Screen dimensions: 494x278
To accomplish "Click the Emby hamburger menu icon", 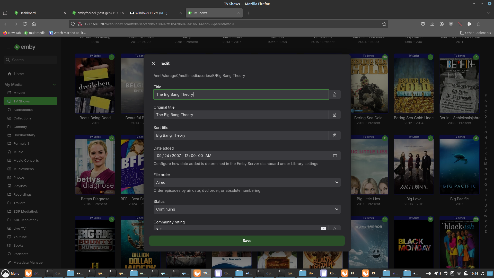I will 8,47.
